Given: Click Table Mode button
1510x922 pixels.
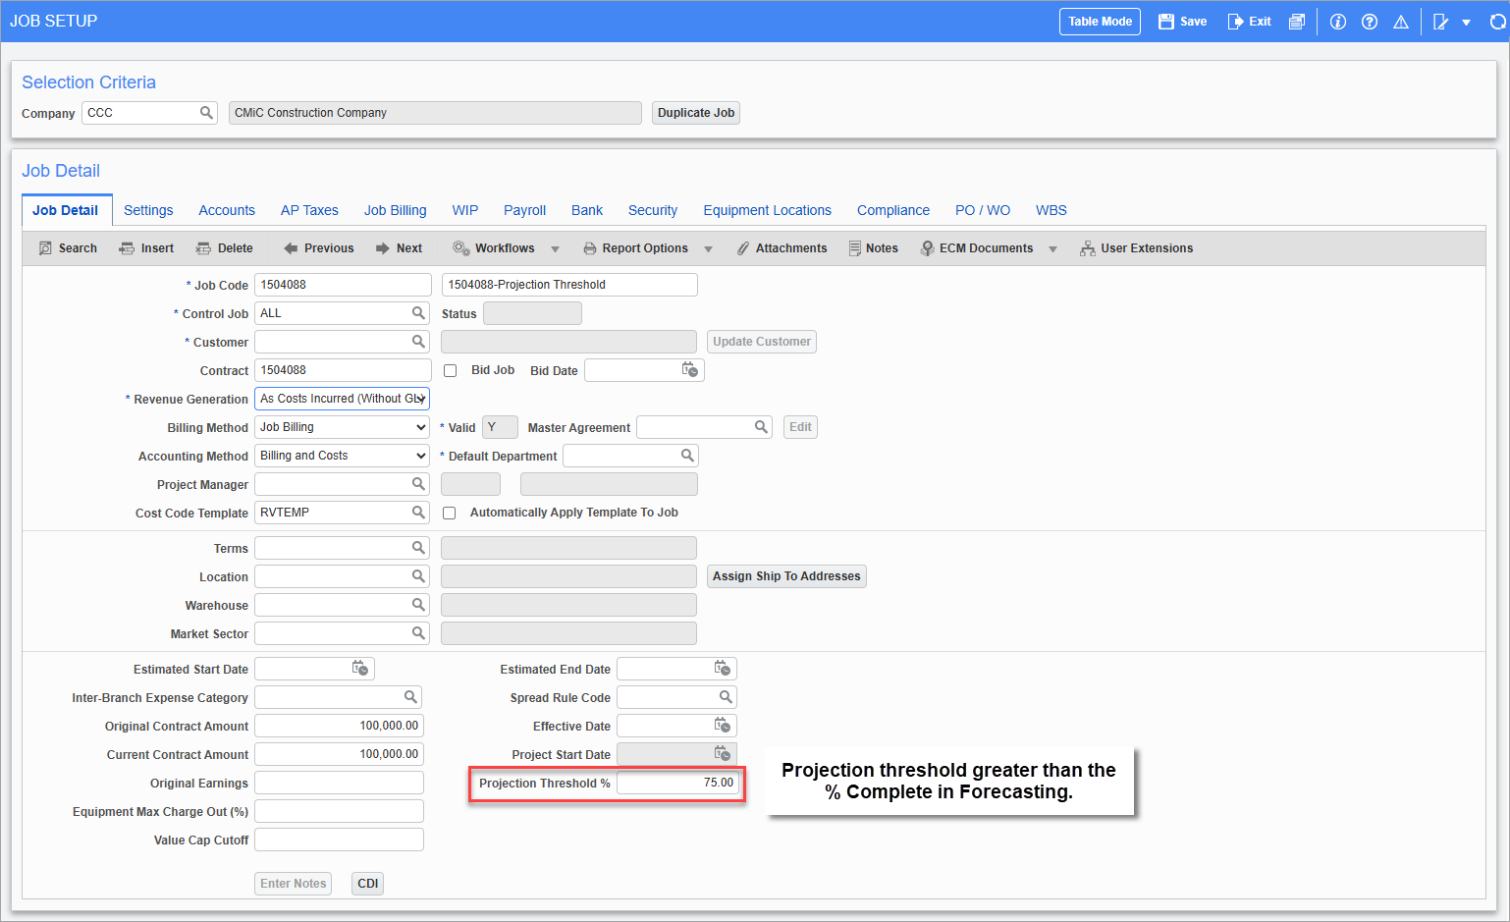Looking at the screenshot, I should (1100, 22).
